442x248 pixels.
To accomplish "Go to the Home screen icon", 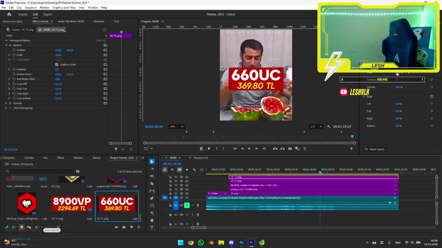I will coord(9,14).
